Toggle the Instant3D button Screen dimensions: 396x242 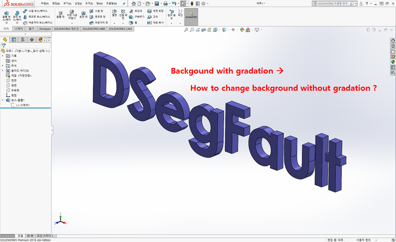tap(191, 17)
